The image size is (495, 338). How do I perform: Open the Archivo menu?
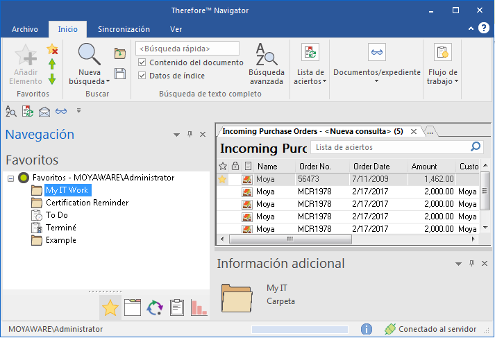click(x=25, y=29)
